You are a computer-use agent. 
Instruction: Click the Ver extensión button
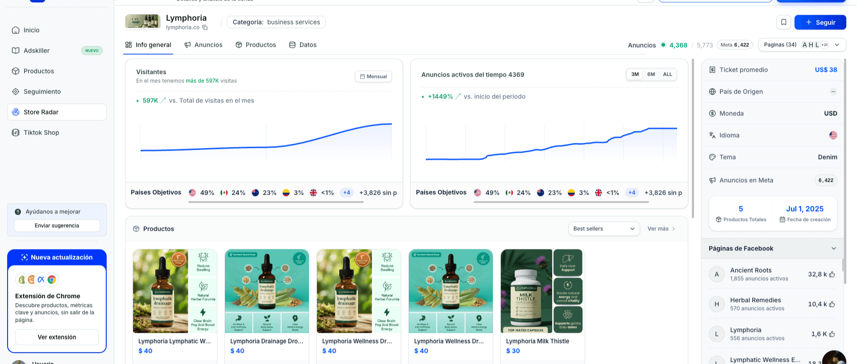57,337
